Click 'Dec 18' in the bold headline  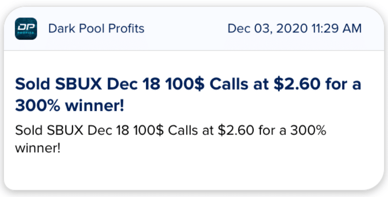(x=134, y=84)
